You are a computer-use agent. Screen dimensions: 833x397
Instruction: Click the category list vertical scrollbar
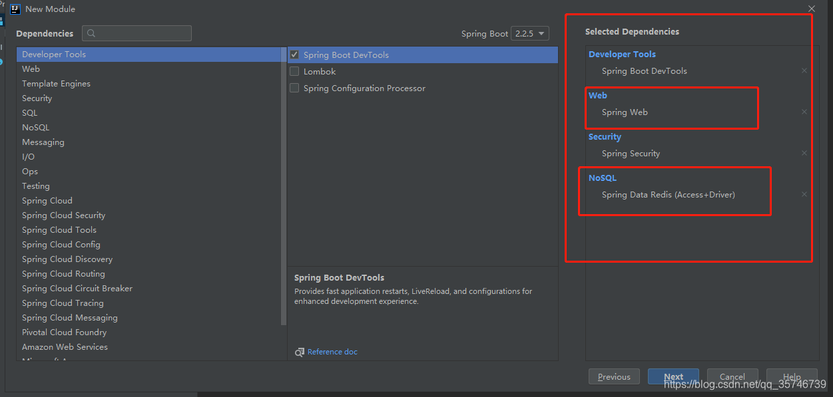[284, 186]
